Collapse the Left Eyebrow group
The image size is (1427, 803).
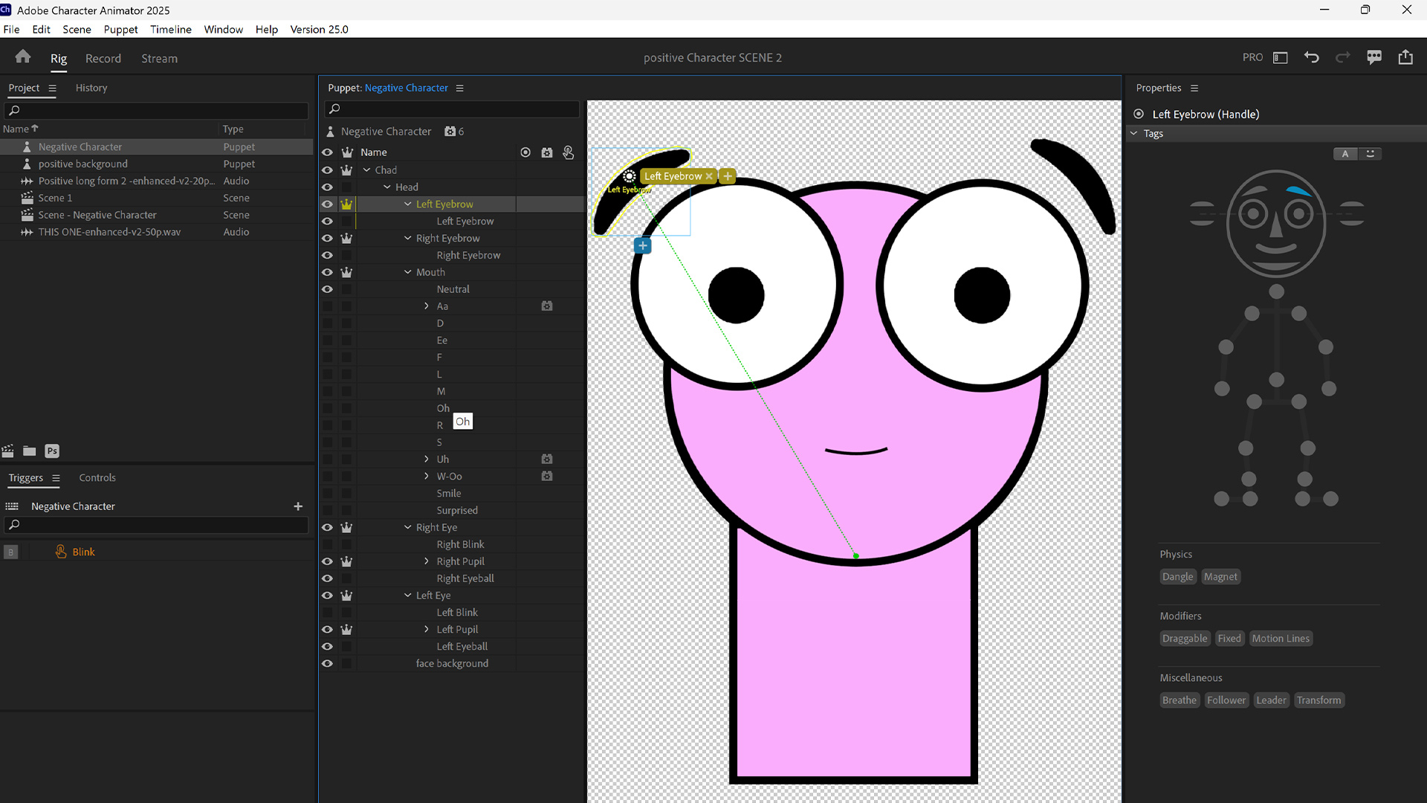(408, 204)
